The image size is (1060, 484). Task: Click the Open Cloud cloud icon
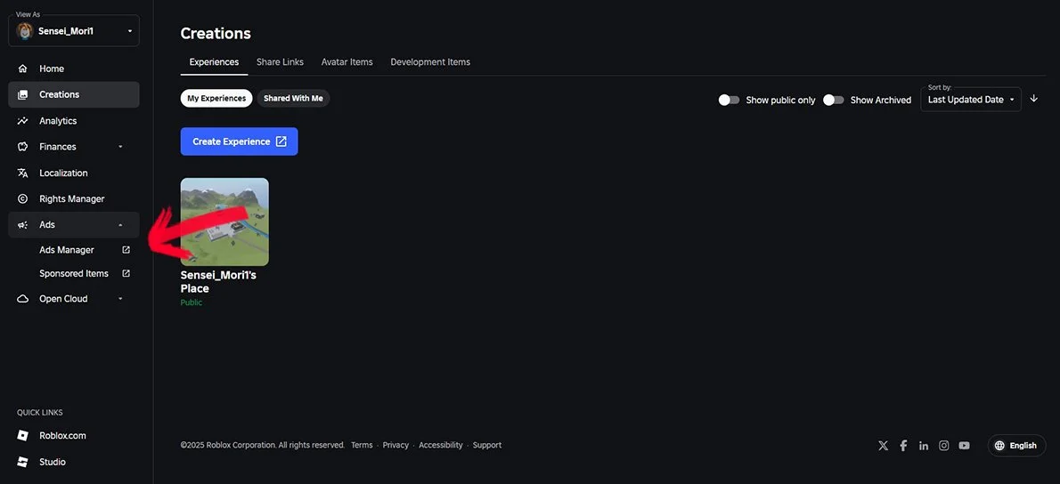[23, 299]
